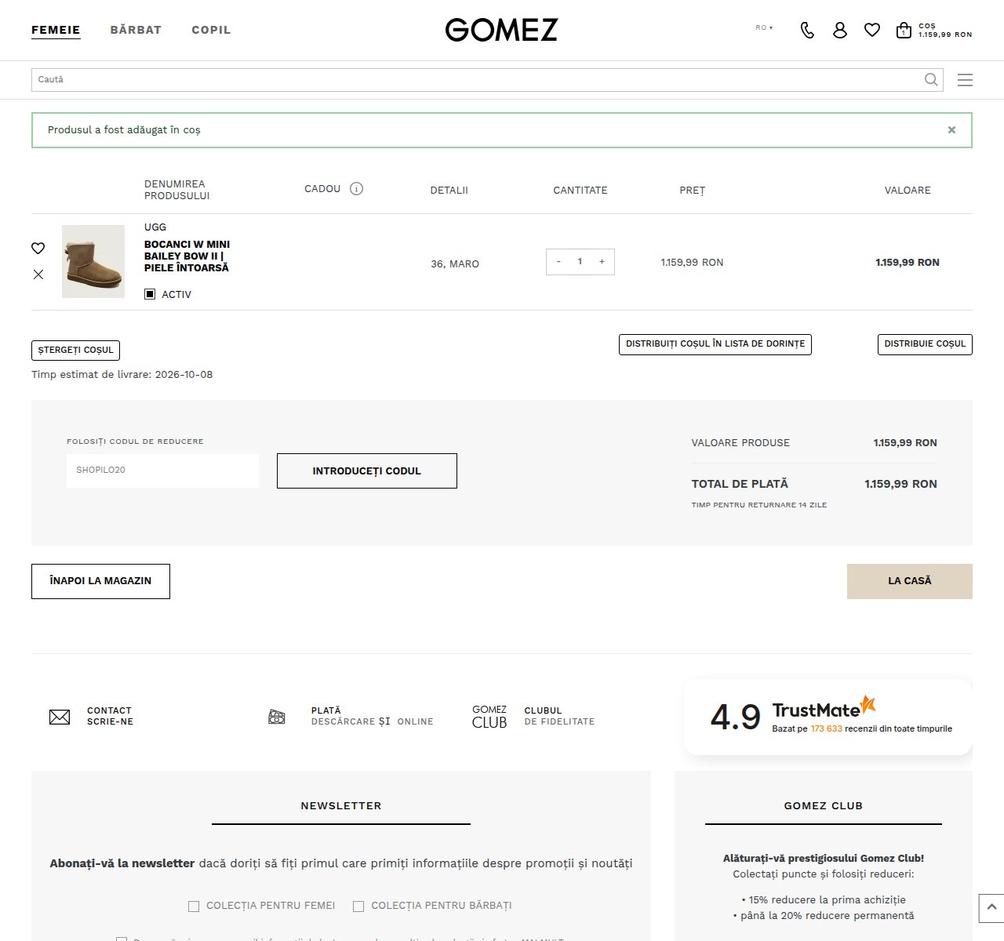
Task: Open the wishlist heart icon in header
Action: [x=872, y=30]
